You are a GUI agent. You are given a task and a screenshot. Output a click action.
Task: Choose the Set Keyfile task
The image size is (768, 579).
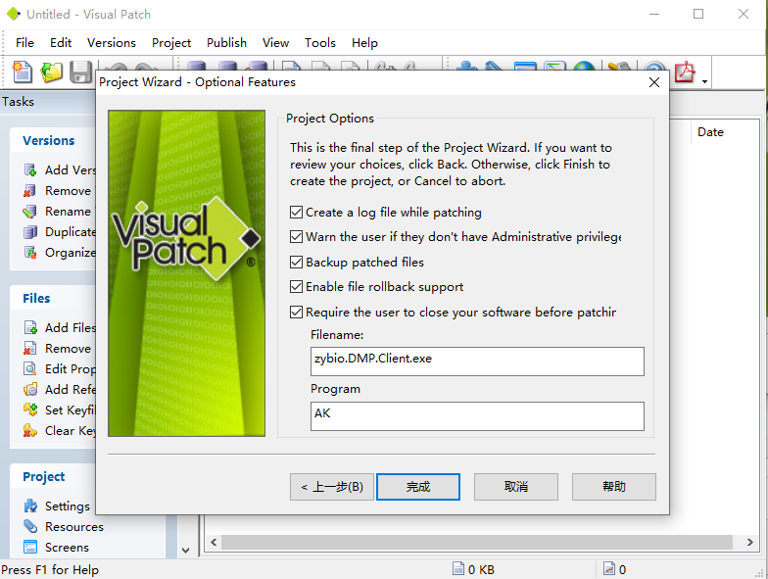tap(60, 410)
